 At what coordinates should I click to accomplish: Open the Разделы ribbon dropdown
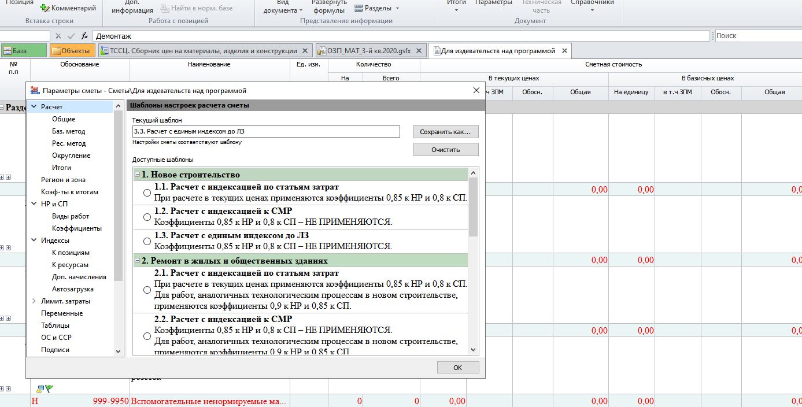[376, 8]
